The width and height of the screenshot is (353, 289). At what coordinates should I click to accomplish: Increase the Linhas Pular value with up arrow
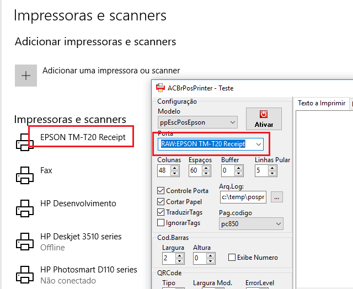272,168
